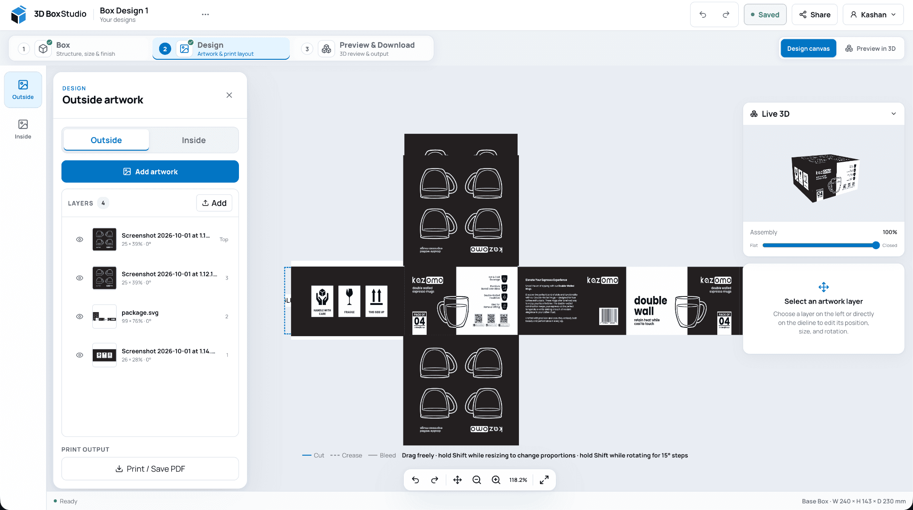The image size is (913, 510).
Task: Switch to Preview in 3D view
Action: [x=870, y=49]
